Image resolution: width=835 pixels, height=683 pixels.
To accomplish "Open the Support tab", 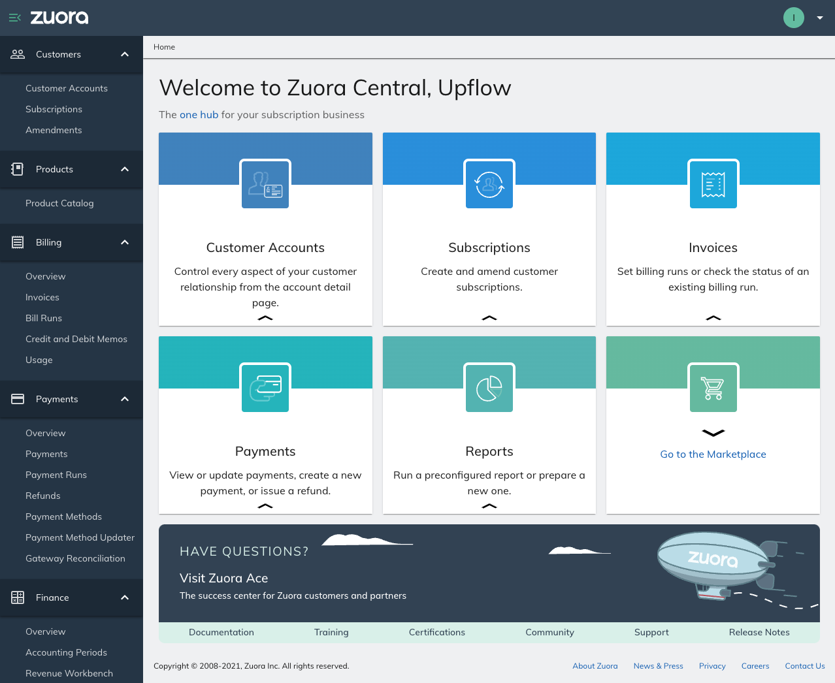I will coord(651,632).
